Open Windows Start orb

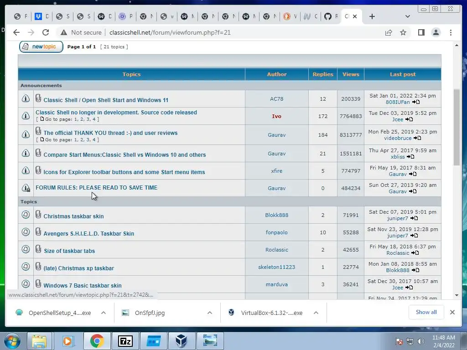click(12, 341)
